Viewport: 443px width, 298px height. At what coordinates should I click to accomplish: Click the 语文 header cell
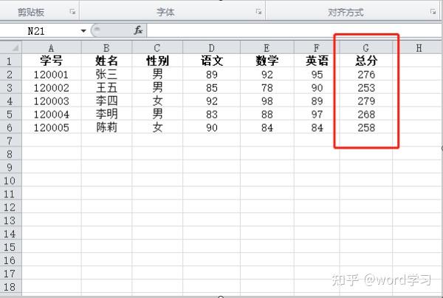pos(212,61)
